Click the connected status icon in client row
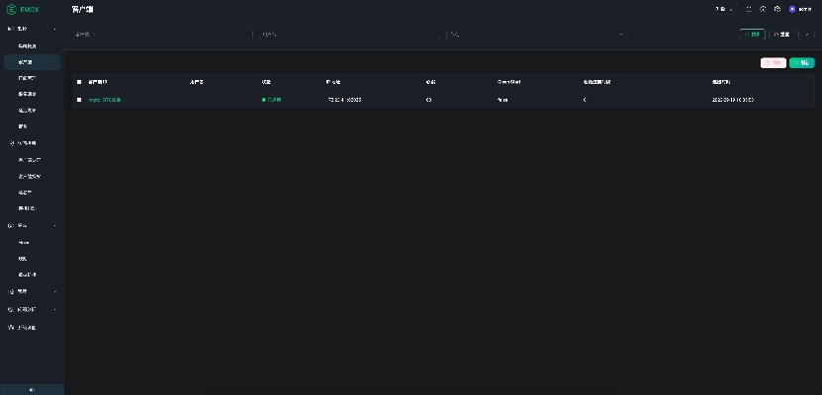822x395 pixels. pyautogui.click(x=264, y=100)
